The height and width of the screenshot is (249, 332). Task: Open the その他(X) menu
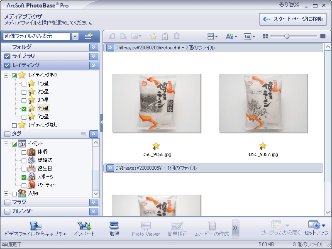point(289,5)
